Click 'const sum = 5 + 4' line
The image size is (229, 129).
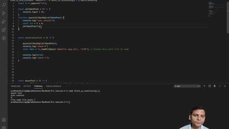click(x=33, y=23)
